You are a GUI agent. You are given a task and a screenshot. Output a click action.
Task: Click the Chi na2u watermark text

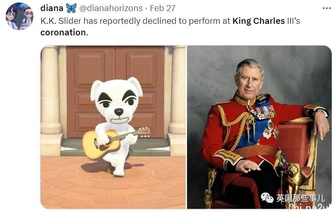click(x=310, y=207)
